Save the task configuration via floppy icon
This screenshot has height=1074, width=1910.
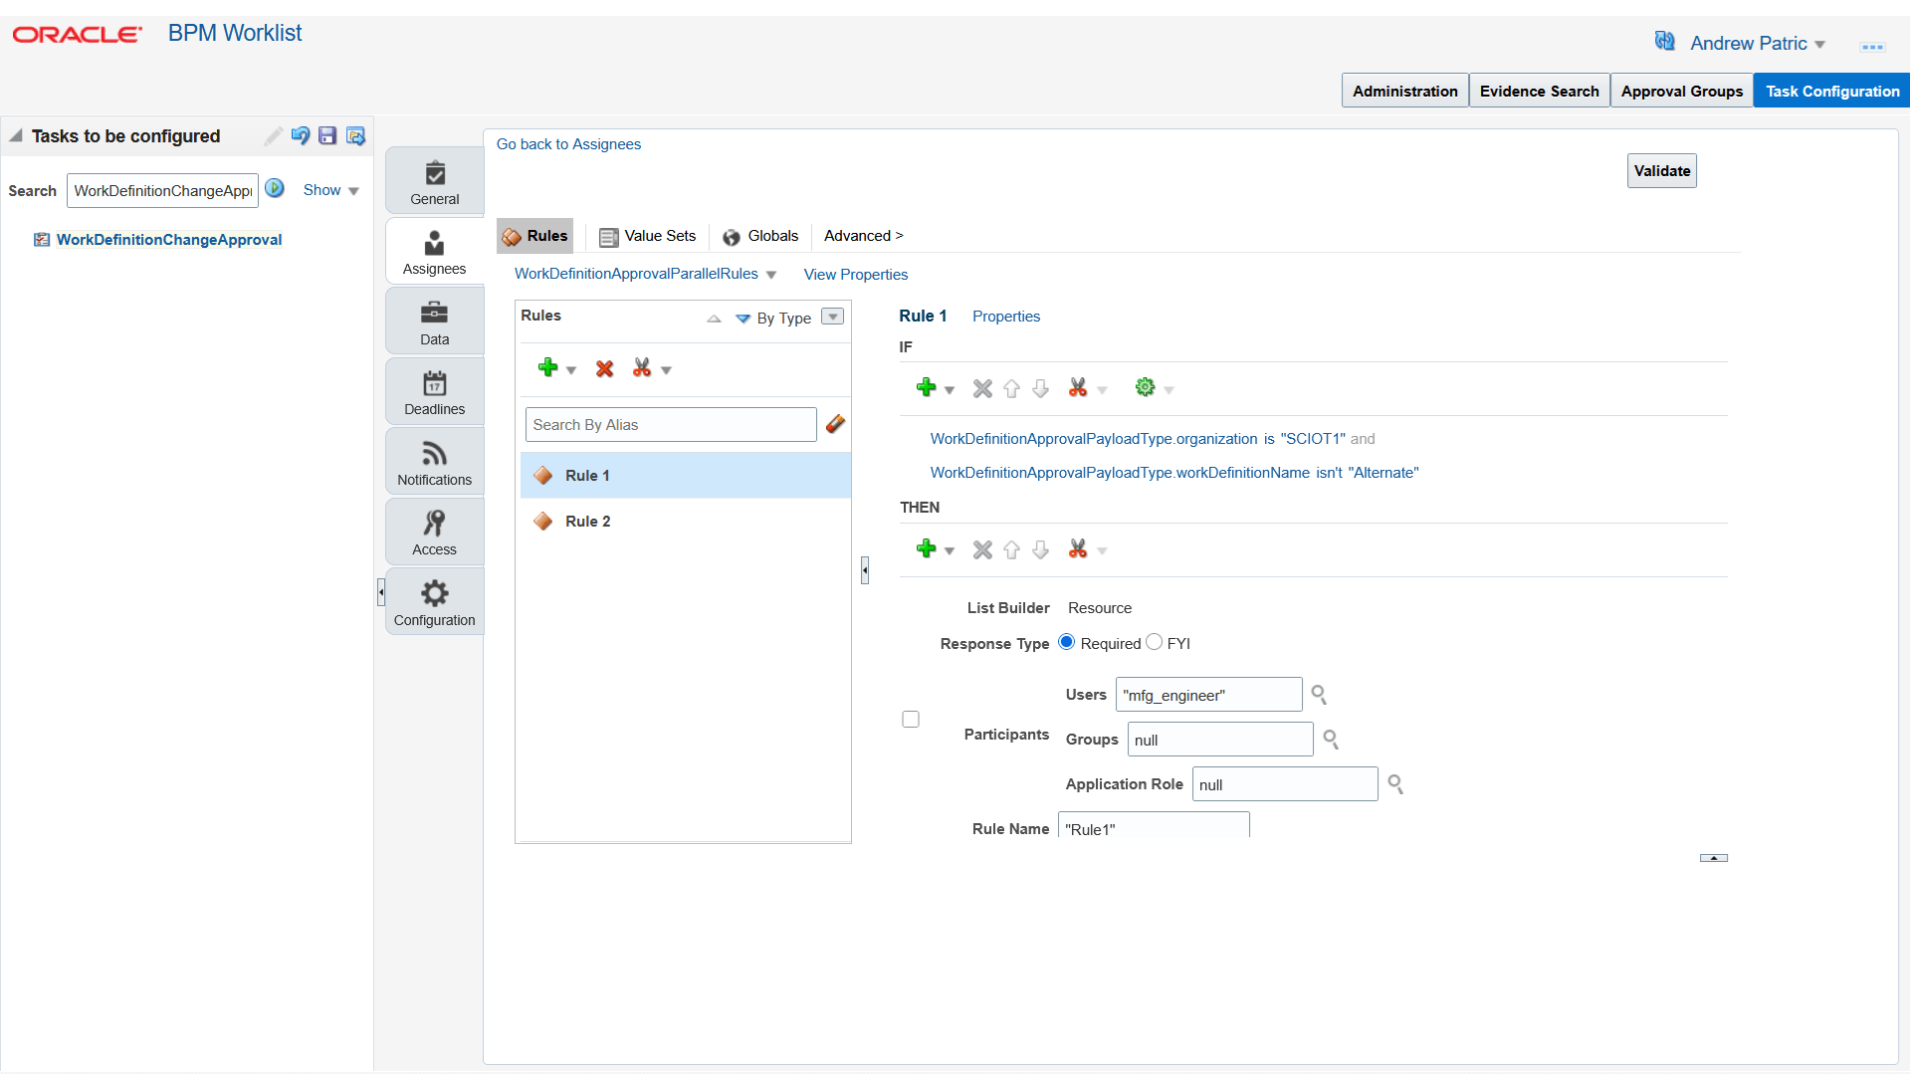coord(327,136)
